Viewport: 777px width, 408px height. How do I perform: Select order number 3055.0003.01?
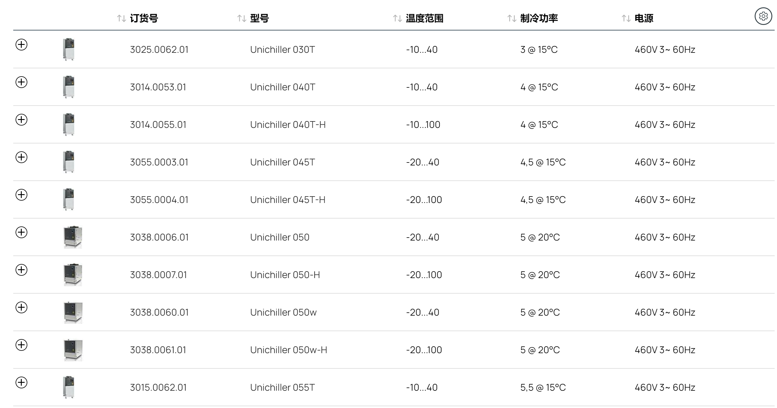coord(159,162)
